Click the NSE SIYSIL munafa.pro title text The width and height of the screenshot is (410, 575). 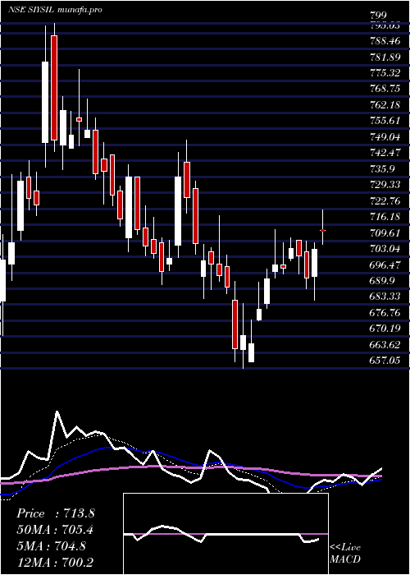55,10
